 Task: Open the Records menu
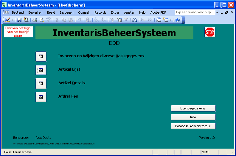[100, 12]
